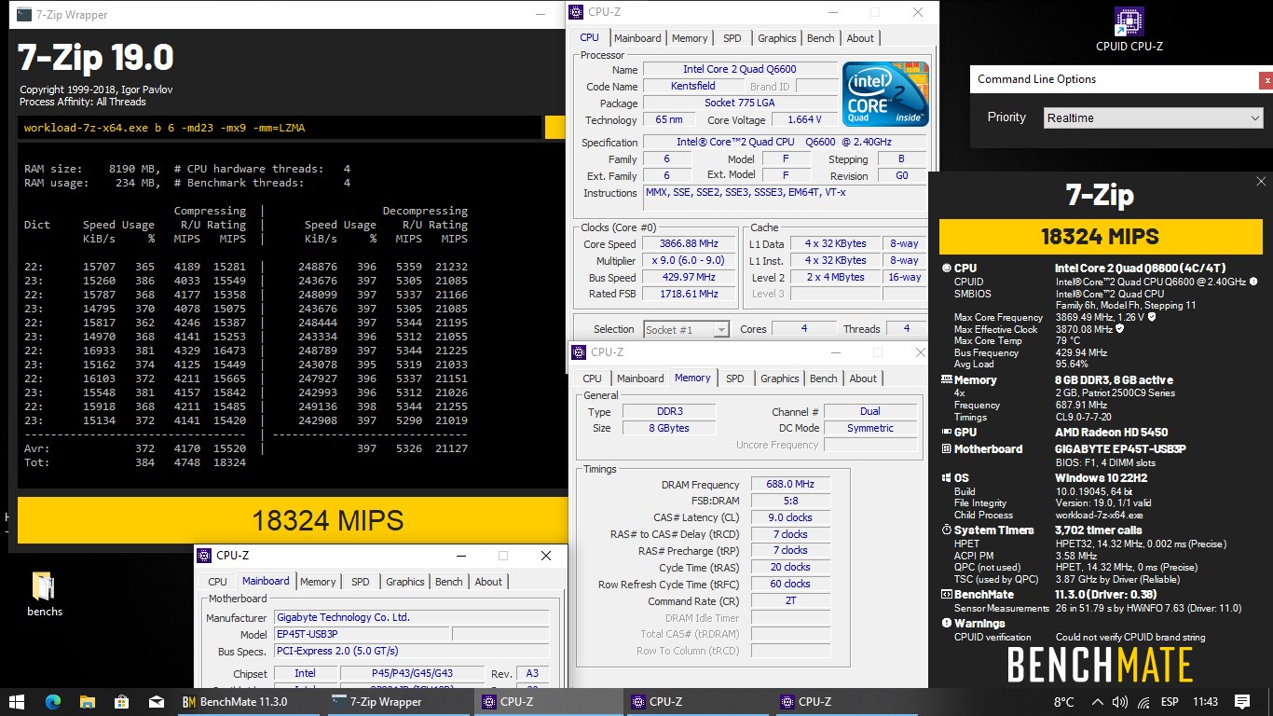The image size is (1273, 716).
Task: Click the GPU card icon in BenchMate panel
Action: tap(947, 433)
